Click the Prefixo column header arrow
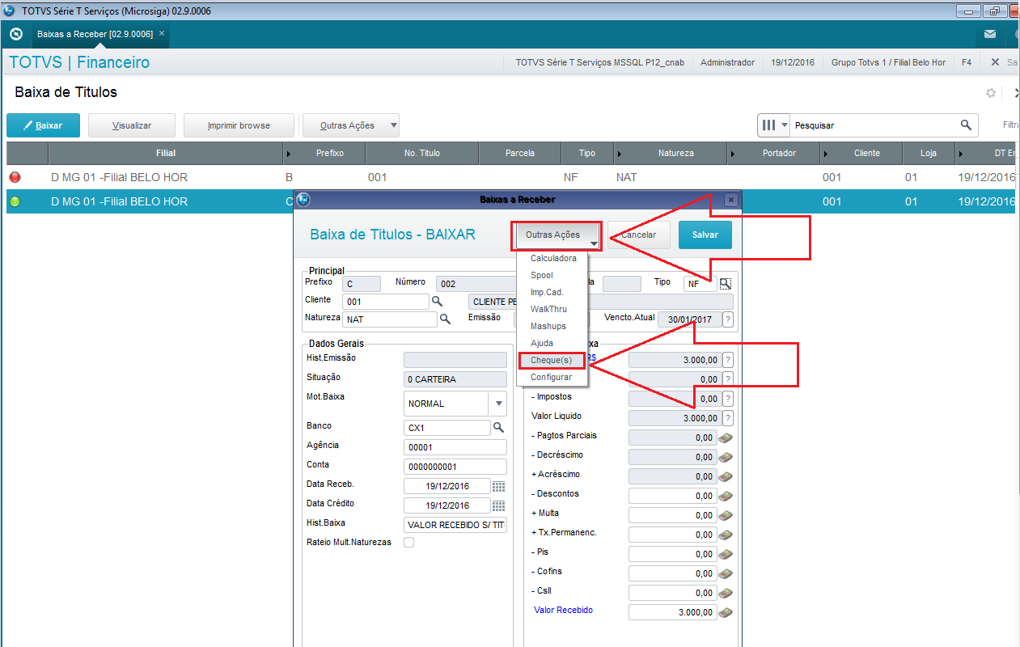 [289, 153]
